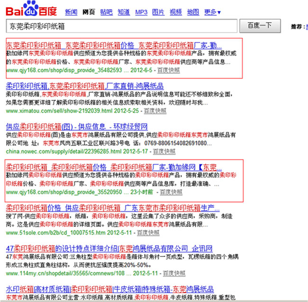Click the 百度一下 search button

[260, 26]
